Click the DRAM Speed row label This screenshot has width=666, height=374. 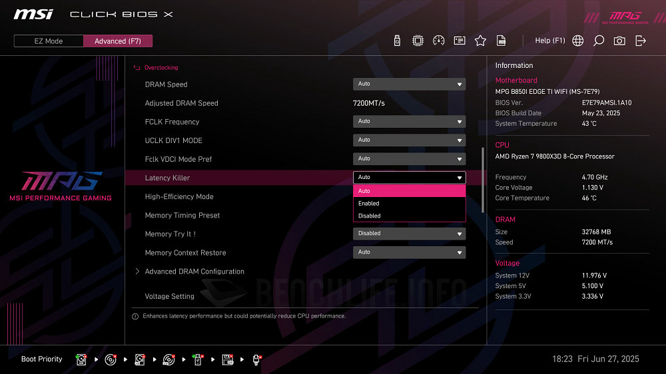pos(166,85)
